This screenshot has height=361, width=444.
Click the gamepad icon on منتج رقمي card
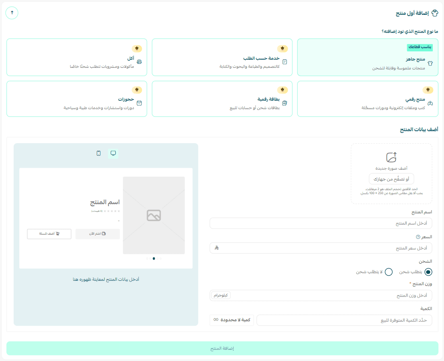(x=430, y=103)
